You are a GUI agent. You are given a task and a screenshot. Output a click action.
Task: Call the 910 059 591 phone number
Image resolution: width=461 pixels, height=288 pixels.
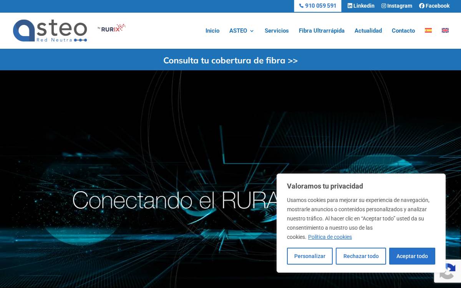tap(318, 6)
